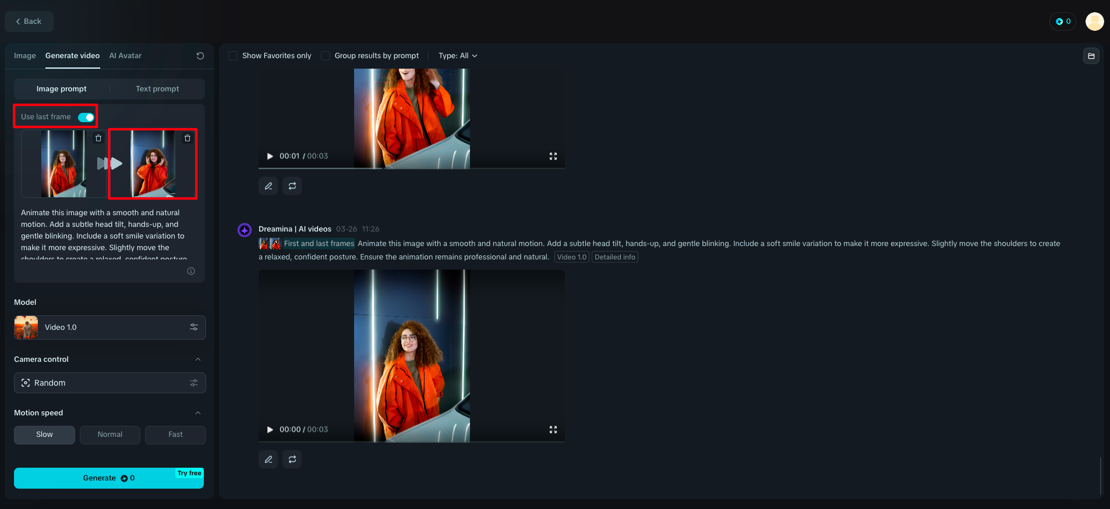Select Fast motion speed

click(x=175, y=435)
